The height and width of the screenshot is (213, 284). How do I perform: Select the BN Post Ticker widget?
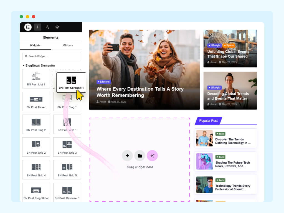36,101
